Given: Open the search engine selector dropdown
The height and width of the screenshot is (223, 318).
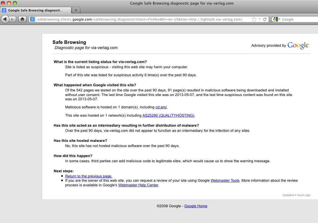Looking at the screenshot, I should click(276, 19).
